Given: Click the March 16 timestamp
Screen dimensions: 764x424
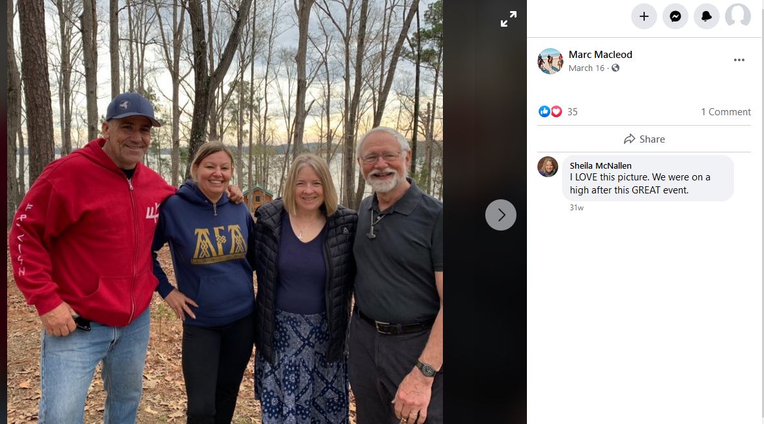Looking at the screenshot, I should click(586, 68).
